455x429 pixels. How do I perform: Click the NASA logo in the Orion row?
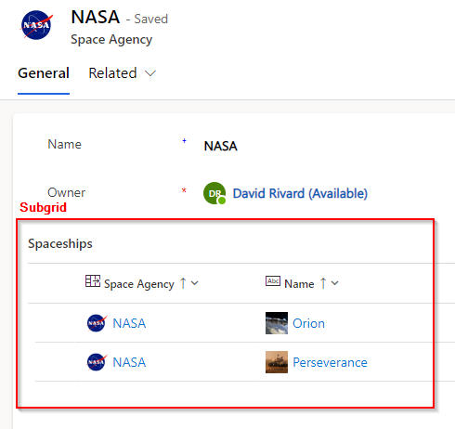tap(97, 323)
